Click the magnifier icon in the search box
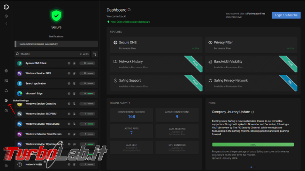Viewport: 305px width, 171px height. pyautogui.click(x=17, y=54)
